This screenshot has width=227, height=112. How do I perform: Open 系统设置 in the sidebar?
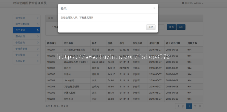point(27,61)
